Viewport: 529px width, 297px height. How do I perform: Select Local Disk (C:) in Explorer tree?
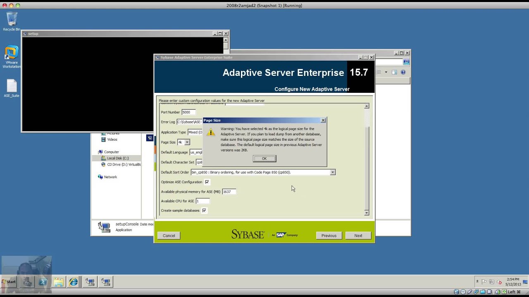(x=117, y=158)
